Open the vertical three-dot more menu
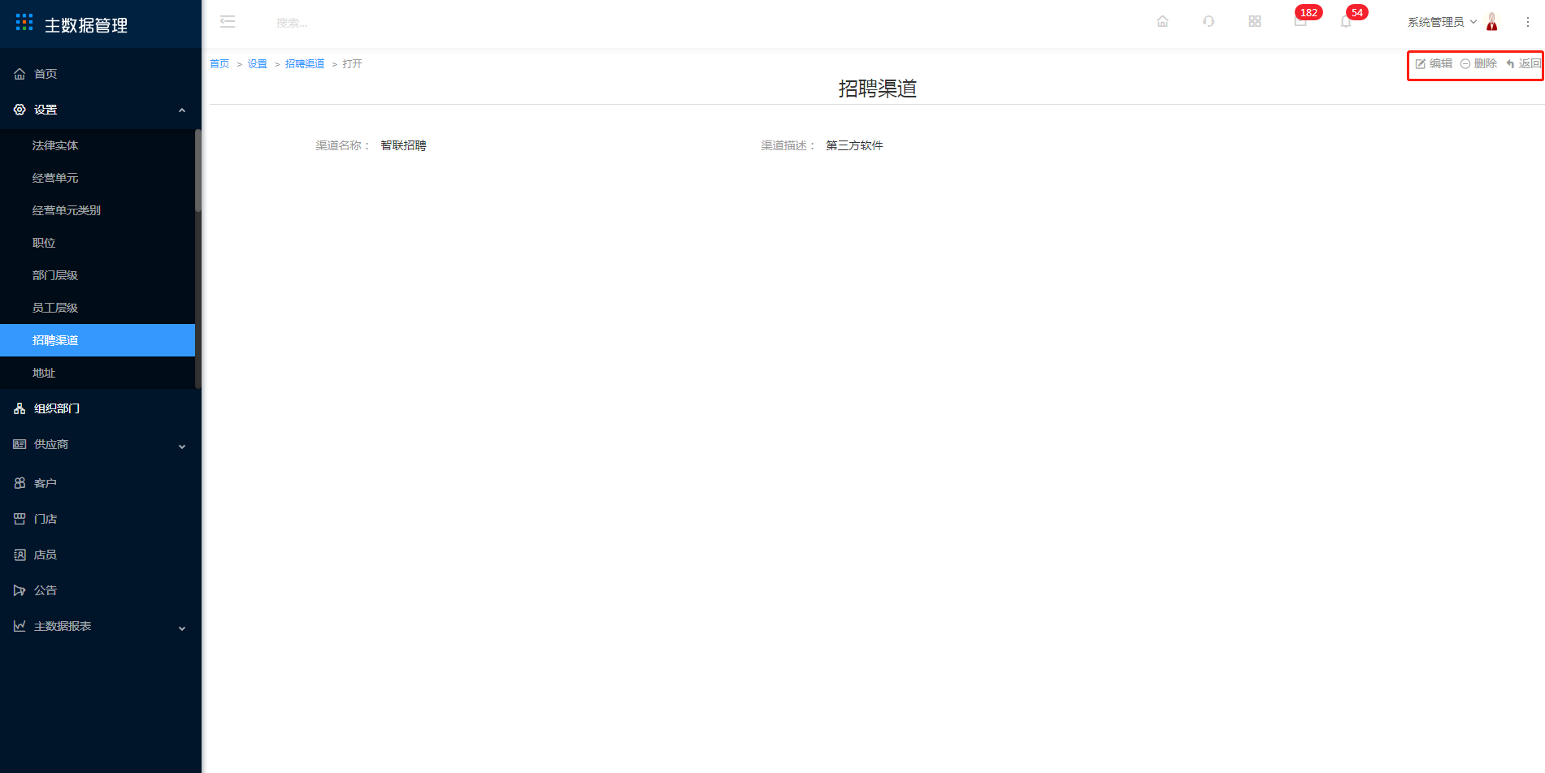Image resolution: width=1545 pixels, height=773 pixels. click(x=1528, y=22)
